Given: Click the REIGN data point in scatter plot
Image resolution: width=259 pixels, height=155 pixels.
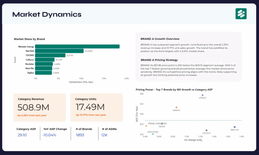Looking at the screenshot, I should [x=162, y=124].
